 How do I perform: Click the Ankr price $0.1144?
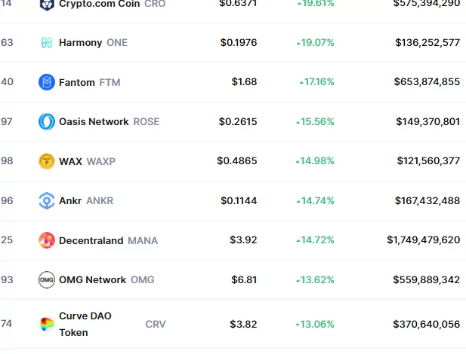[x=238, y=201]
